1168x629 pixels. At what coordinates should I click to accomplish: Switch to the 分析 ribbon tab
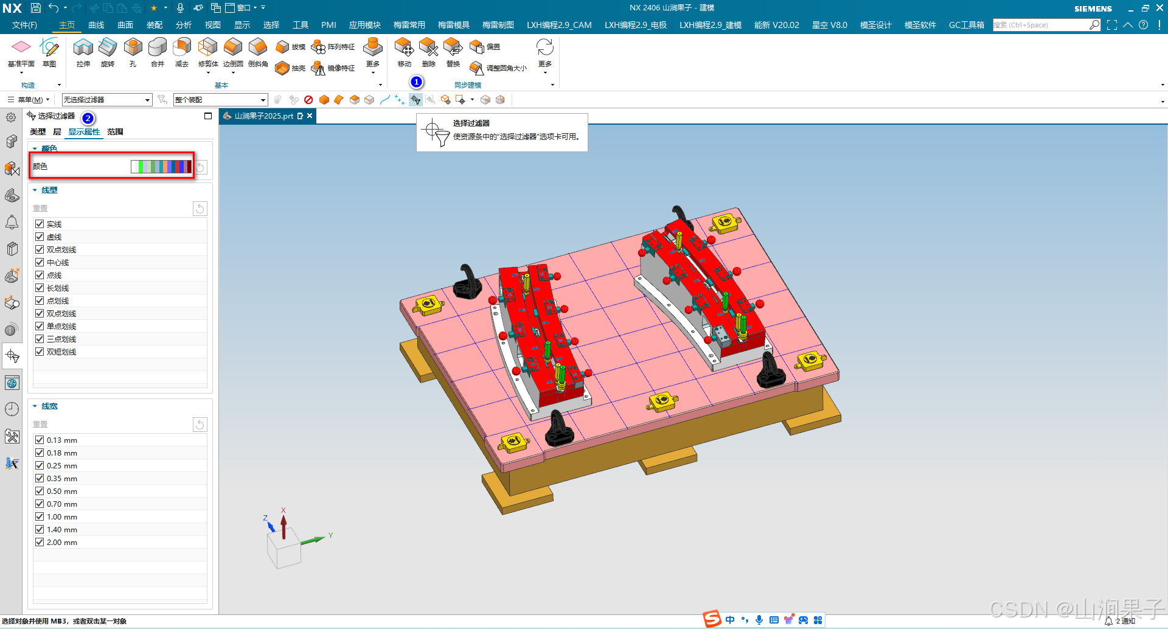pos(184,25)
